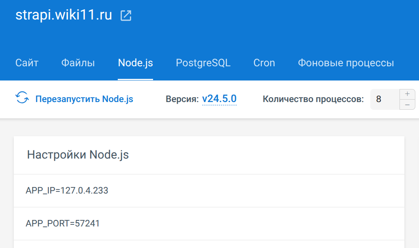Select the Node.js tab
419x248 pixels.
click(x=136, y=63)
